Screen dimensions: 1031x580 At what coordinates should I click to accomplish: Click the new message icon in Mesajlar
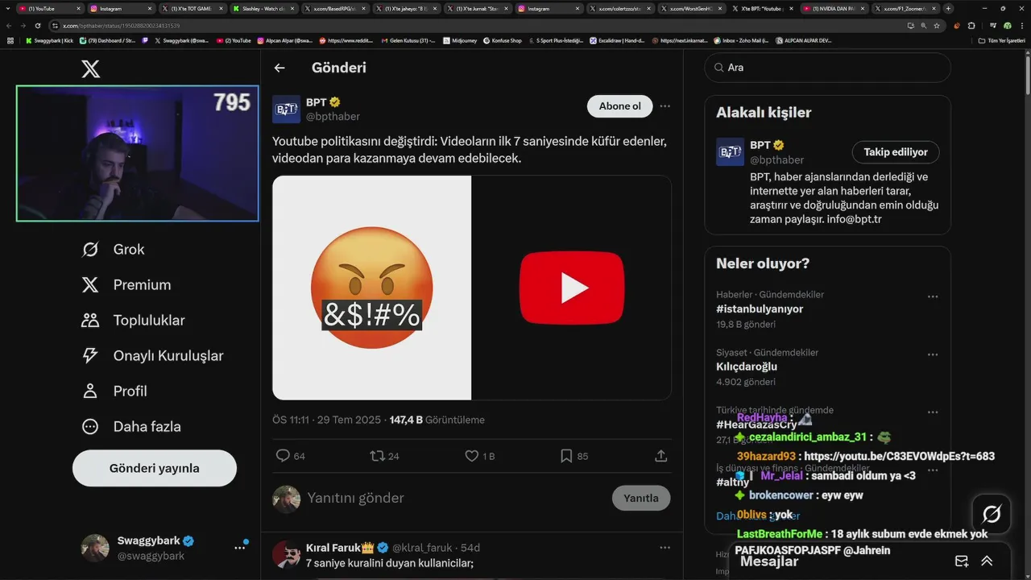tap(962, 561)
